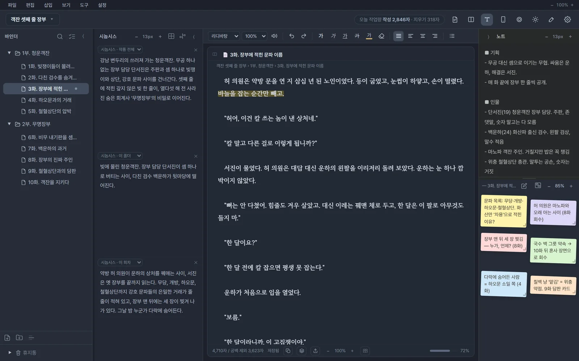Redo the last edit
This screenshot has height=361, width=579.
pos(304,36)
